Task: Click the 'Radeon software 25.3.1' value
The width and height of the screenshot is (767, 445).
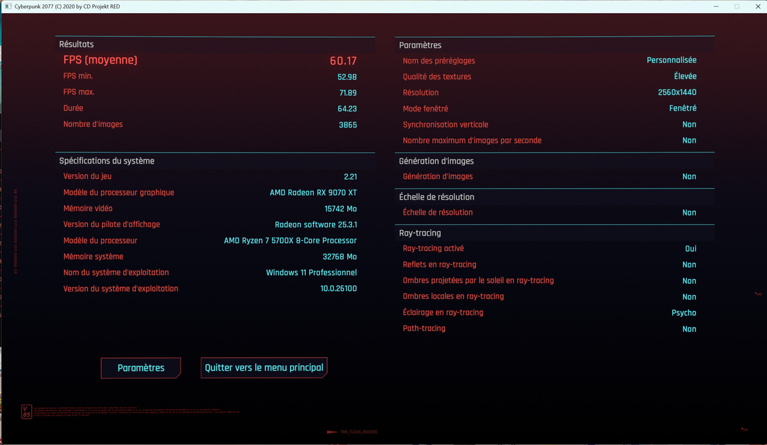Action: pos(316,225)
